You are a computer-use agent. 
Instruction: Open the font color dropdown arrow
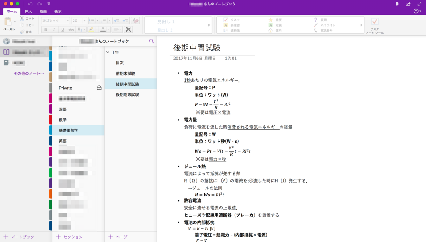[109, 29]
